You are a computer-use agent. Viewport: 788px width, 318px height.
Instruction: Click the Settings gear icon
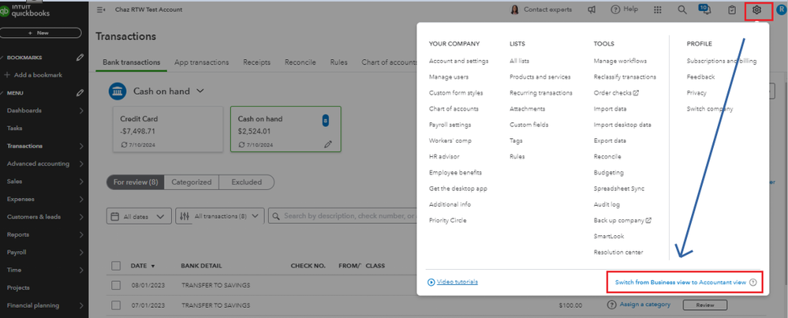pyautogui.click(x=756, y=10)
